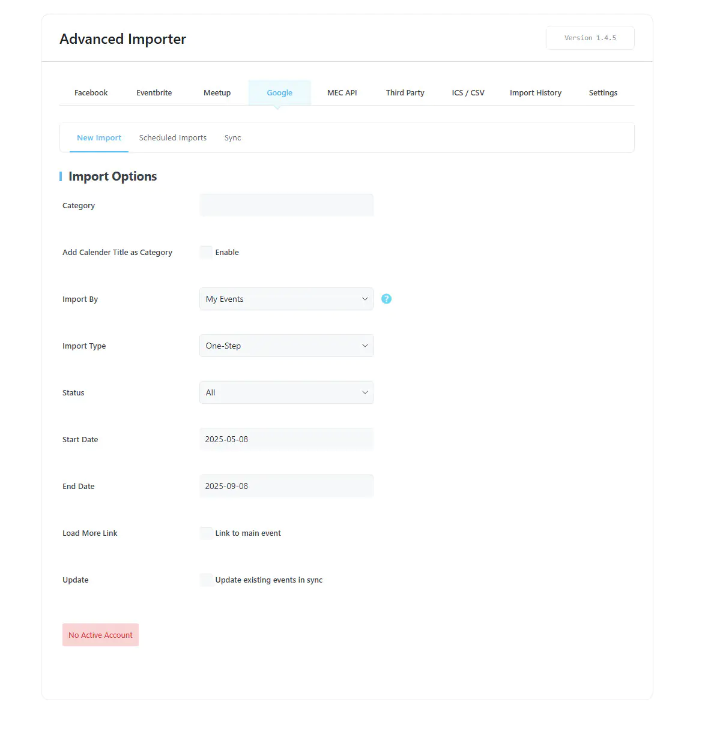702x732 pixels.
Task: Open the Status dropdown
Action: click(x=286, y=392)
